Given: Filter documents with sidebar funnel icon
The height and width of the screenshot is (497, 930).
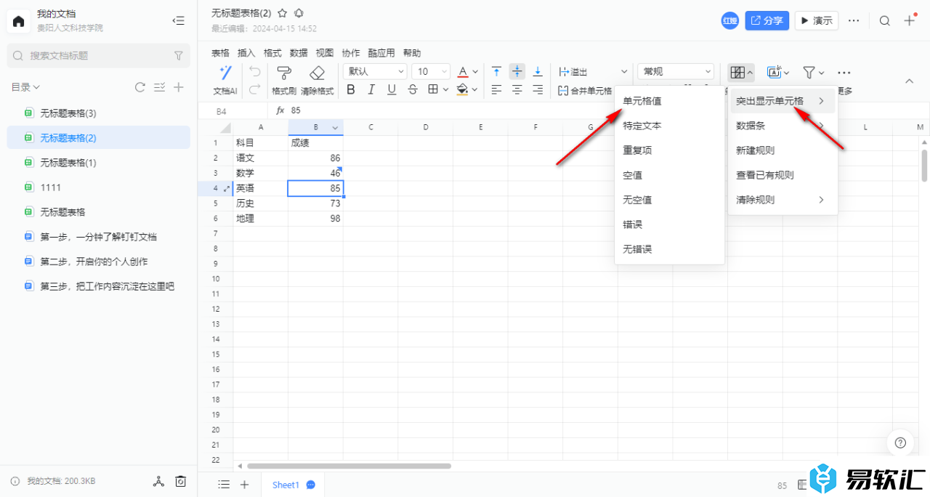Looking at the screenshot, I should 179,55.
